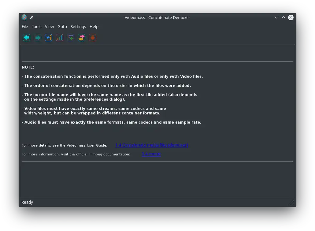Click the 'Ready' status bar text

pos(27,202)
